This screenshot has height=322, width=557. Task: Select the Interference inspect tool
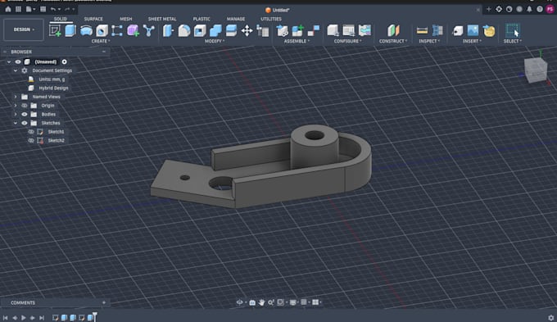tap(437, 30)
